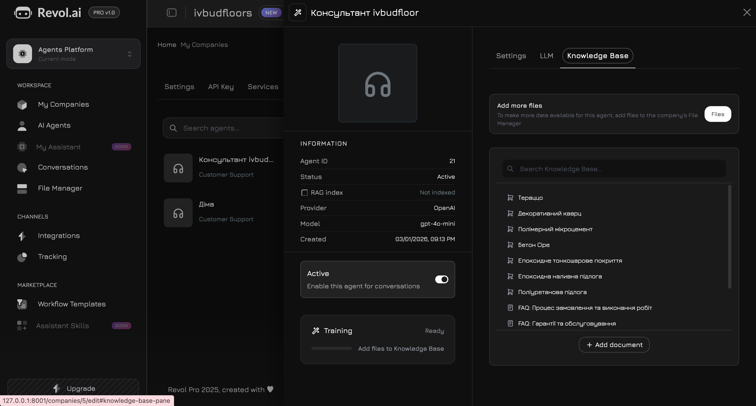Open the Терацо knowledge base item
This screenshot has width=756, height=406.
click(x=530, y=198)
